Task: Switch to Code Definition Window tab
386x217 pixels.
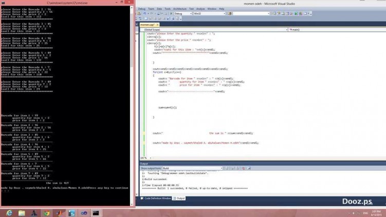Action: coord(156,198)
